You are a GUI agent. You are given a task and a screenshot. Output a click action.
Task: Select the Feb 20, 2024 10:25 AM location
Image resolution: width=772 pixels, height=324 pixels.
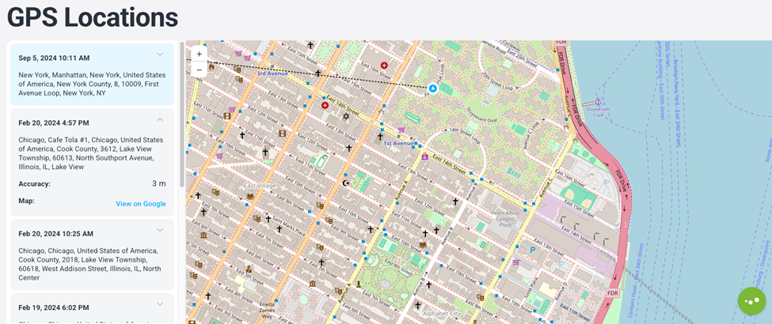(93, 254)
